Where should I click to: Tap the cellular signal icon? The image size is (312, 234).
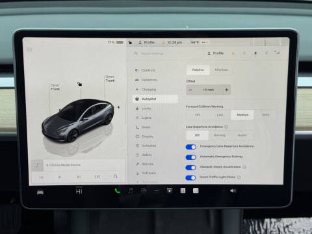tap(277, 53)
